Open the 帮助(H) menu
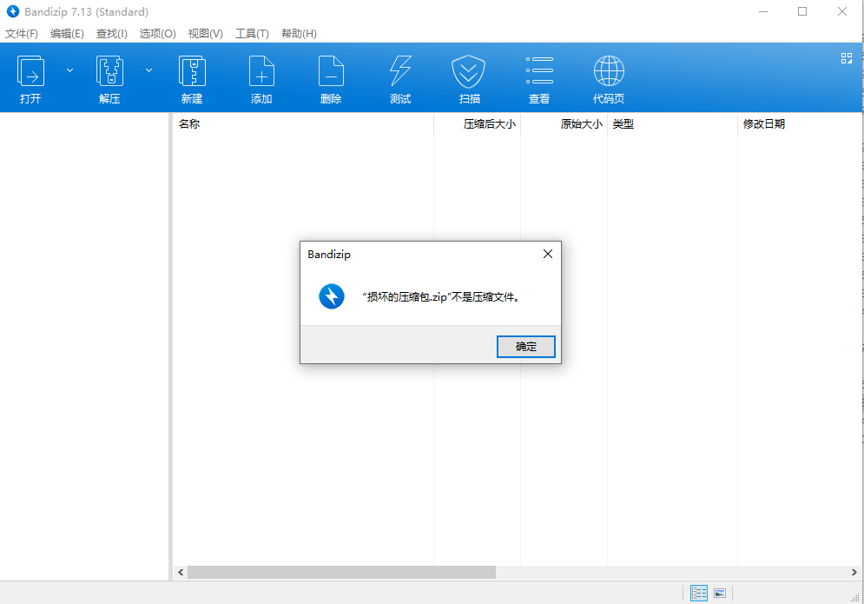Viewport: 864px width, 604px height. [x=300, y=34]
